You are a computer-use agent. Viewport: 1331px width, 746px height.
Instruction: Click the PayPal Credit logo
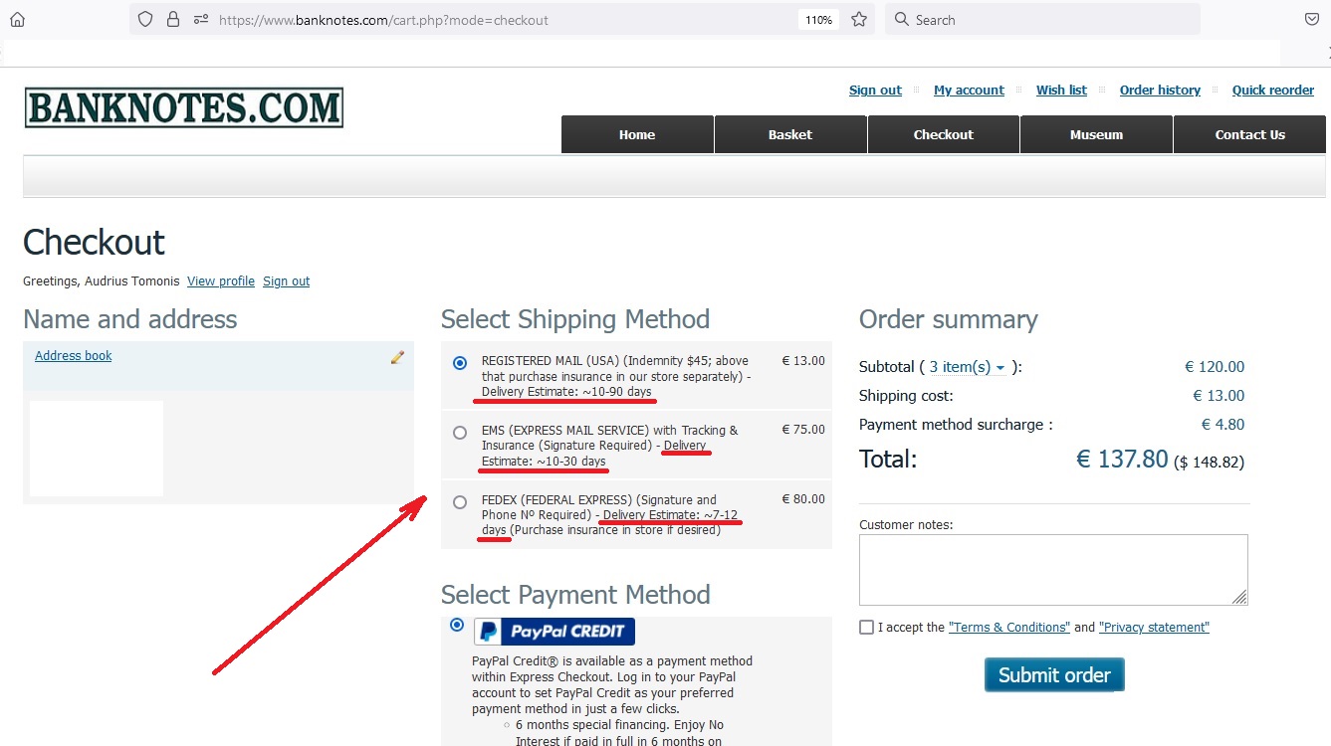coord(555,632)
